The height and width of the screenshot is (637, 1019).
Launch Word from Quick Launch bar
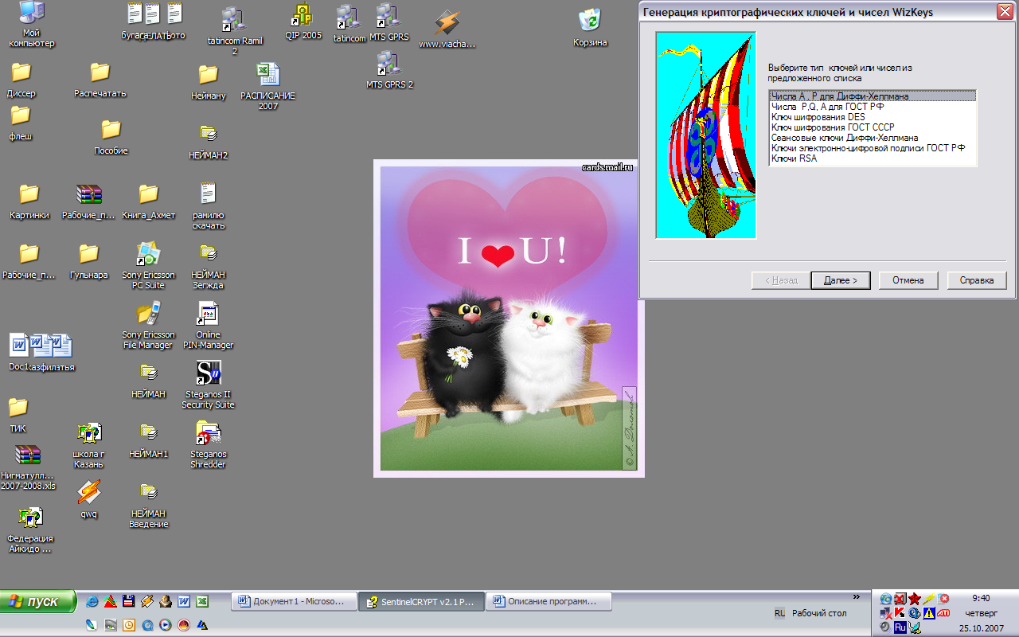[x=184, y=601]
